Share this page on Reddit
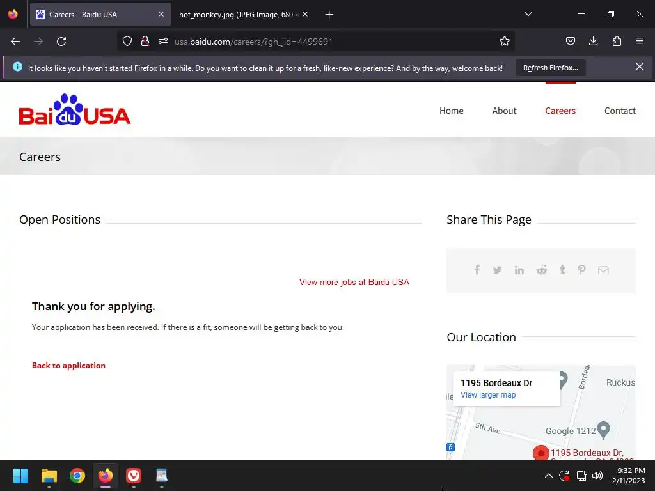 click(x=541, y=270)
